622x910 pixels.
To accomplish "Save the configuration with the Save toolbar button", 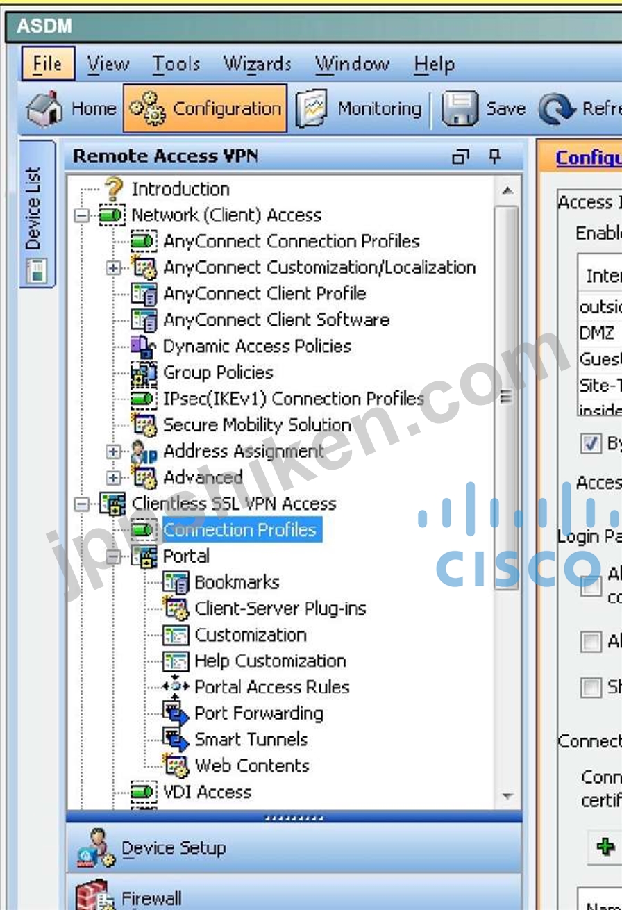I will pyautogui.click(x=483, y=109).
